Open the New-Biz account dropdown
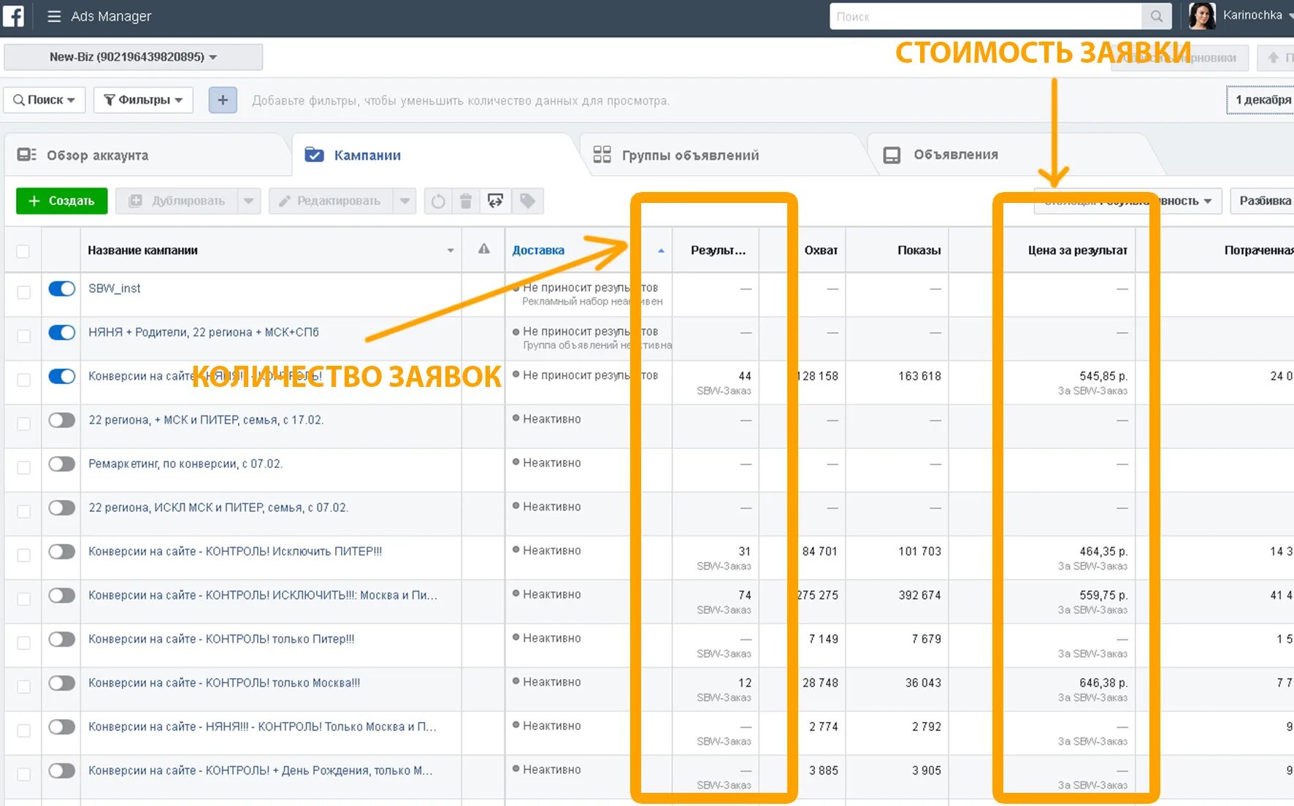Viewport: 1294px width, 806px height. click(134, 57)
